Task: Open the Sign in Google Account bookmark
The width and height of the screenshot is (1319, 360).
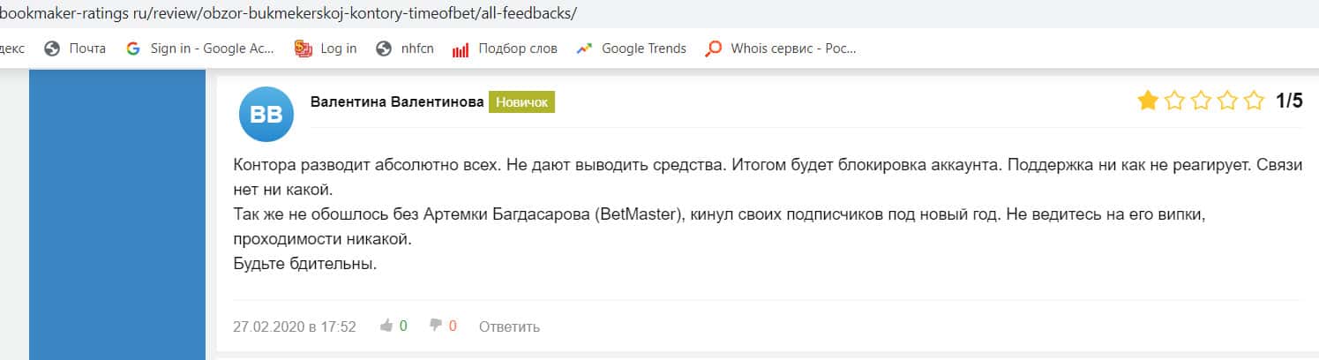Action: [201, 49]
